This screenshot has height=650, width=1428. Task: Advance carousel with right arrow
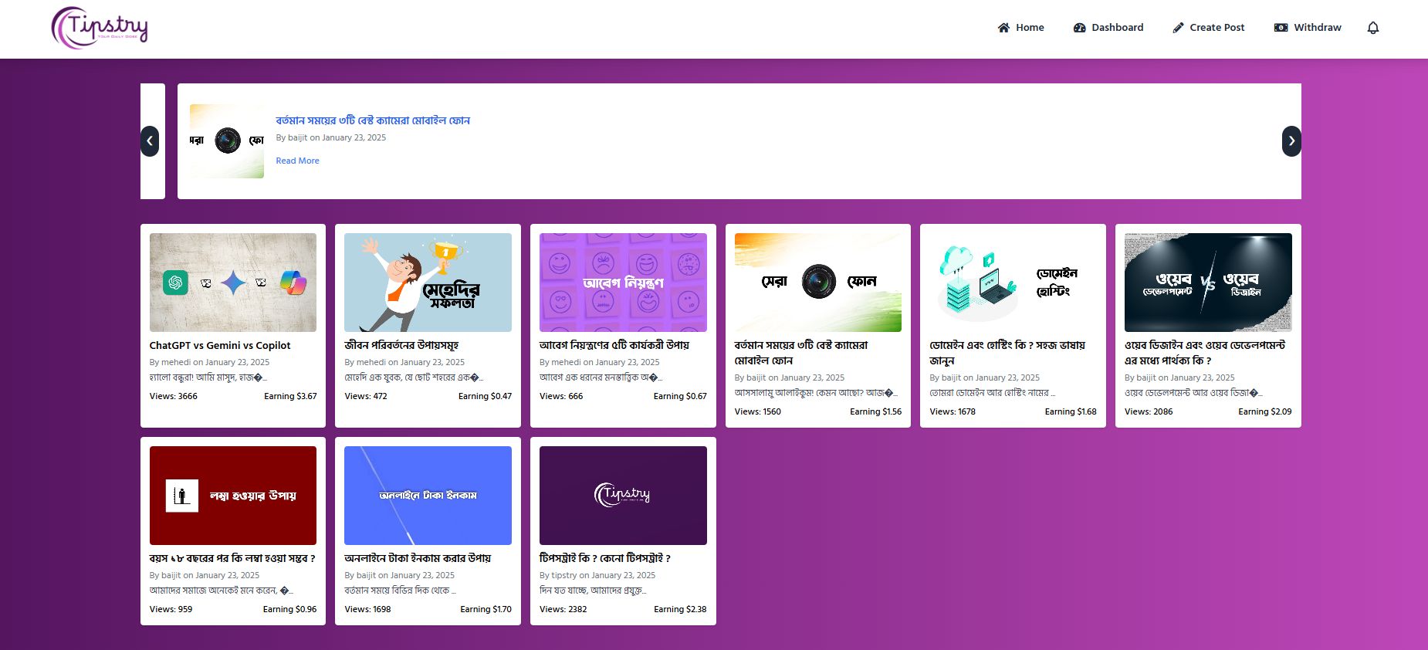click(1291, 141)
